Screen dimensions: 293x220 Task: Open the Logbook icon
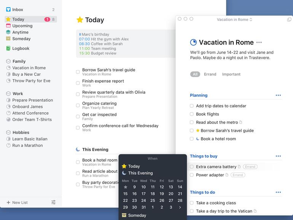8,48
